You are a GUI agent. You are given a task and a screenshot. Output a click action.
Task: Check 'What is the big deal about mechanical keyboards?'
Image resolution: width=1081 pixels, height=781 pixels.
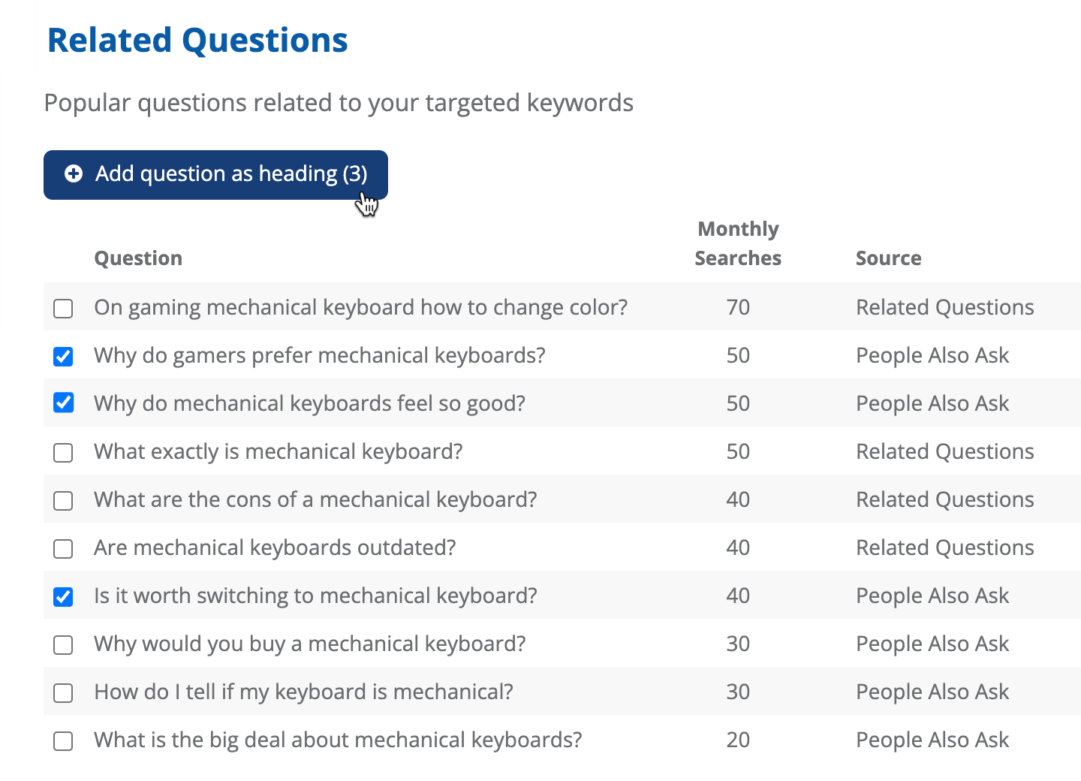point(64,741)
